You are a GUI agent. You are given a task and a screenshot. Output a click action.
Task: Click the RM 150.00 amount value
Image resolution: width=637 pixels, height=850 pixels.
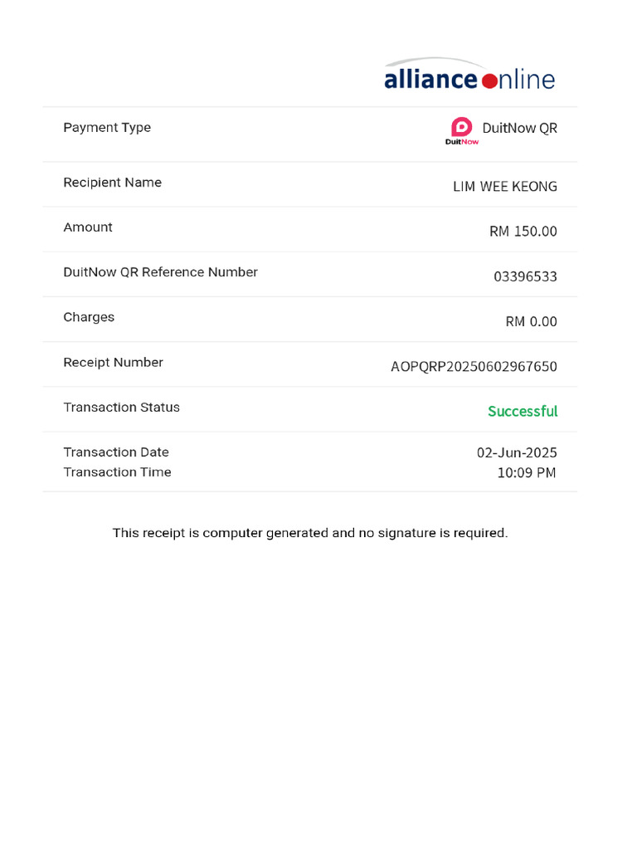coord(523,232)
